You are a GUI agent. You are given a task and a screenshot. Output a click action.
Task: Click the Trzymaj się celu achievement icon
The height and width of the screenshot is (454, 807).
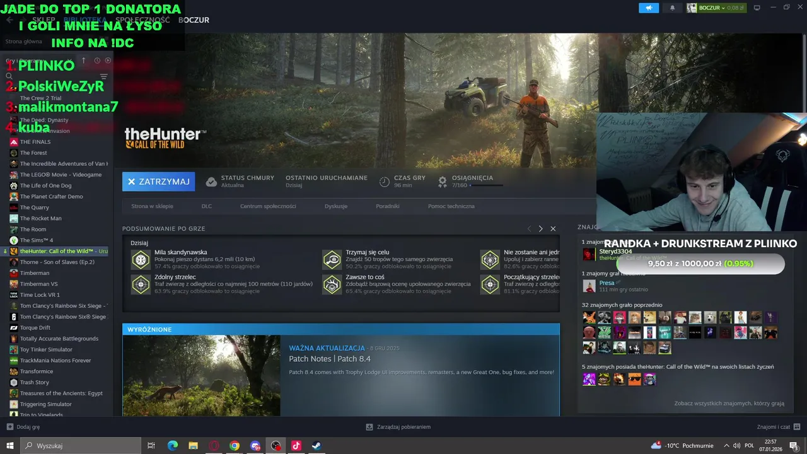332,259
